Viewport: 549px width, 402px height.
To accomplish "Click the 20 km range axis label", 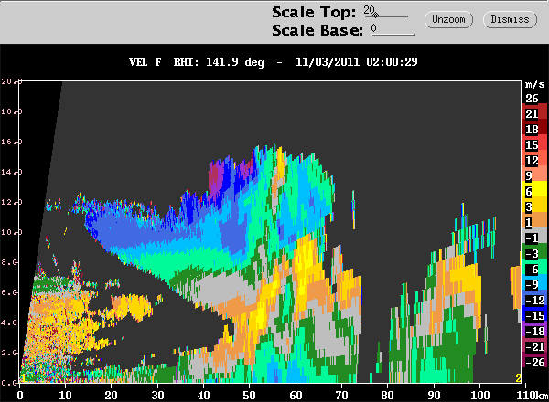I will pyautogui.click(x=112, y=396).
